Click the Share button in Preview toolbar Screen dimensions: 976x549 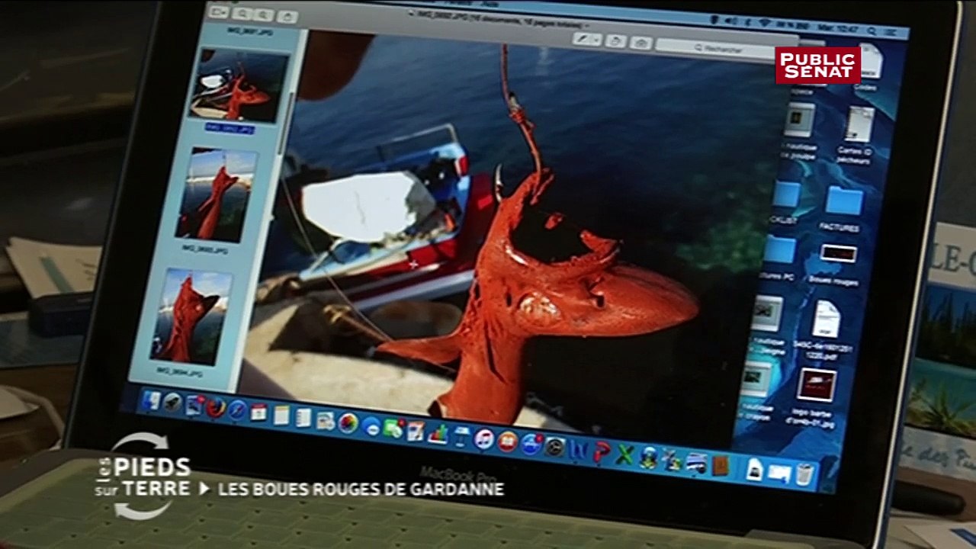pos(287,16)
